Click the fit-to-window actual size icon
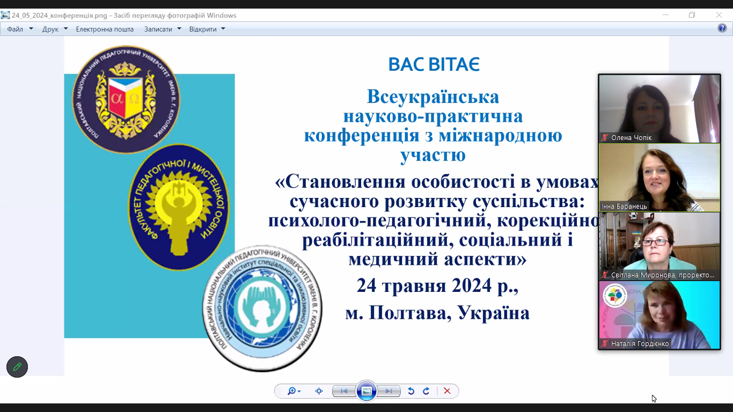Image resolution: width=733 pixels, height=412 pixels. click(319, 391)
